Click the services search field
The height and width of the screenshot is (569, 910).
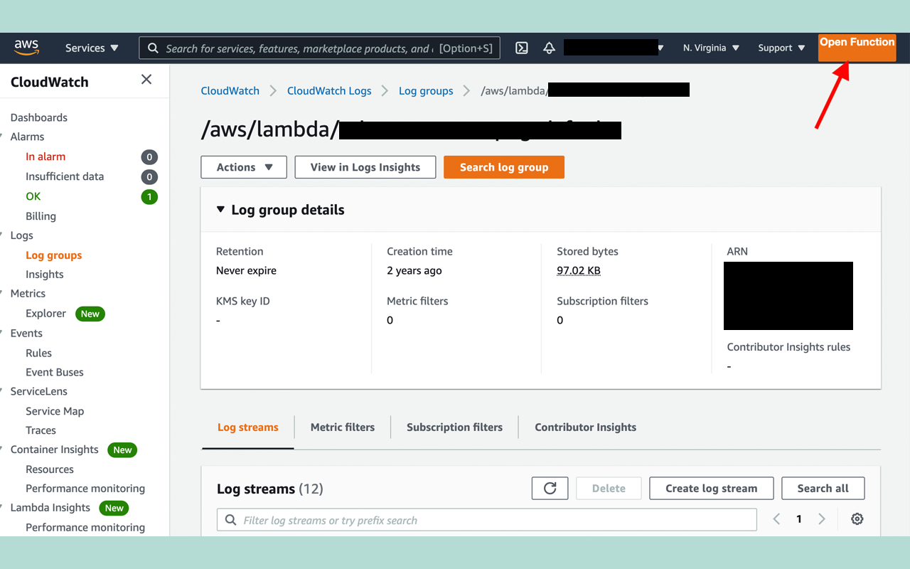(320, 48)
